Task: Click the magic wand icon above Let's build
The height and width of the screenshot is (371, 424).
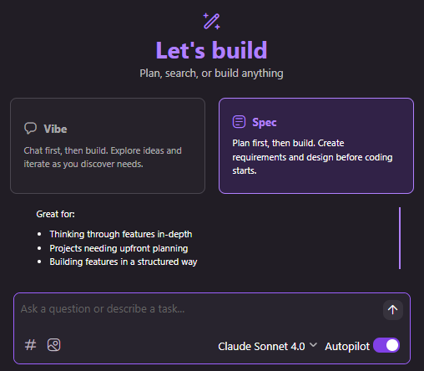Action: click(x=212, y=21)
